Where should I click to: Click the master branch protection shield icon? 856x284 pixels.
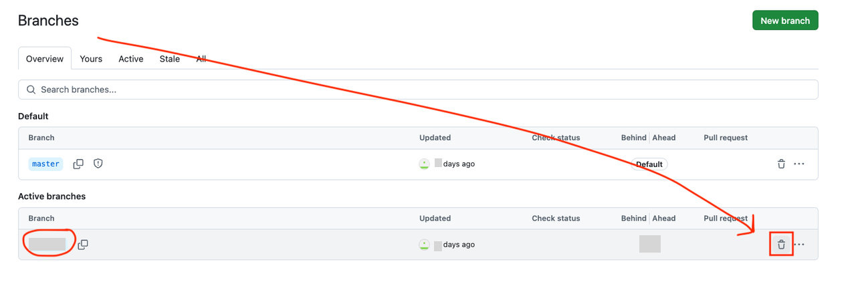[98, 164]
